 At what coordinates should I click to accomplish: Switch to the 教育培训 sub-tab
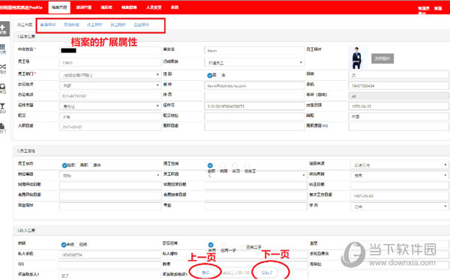(48, 25)
